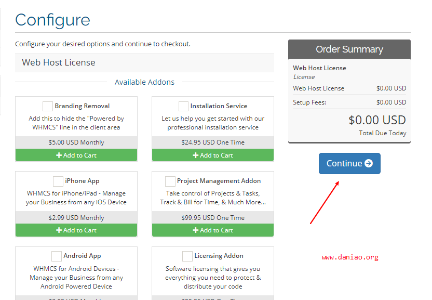Click the "Android App" addon title
The height and width of the screenshot is (300, 432).
point(82,256)
